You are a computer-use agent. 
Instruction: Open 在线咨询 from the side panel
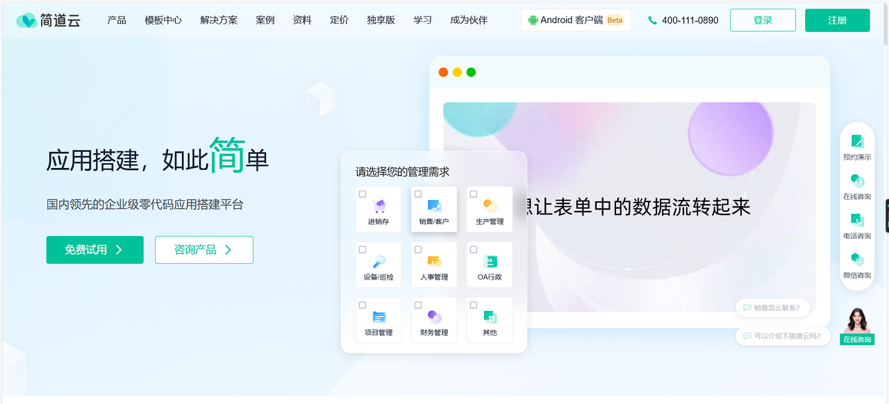pyautogui.click(x=857, y=187)
